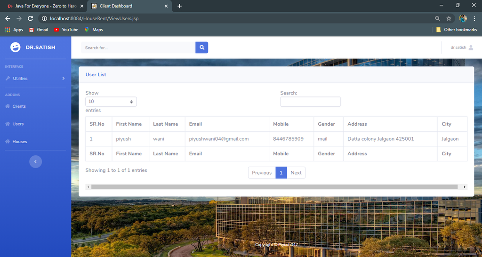Click the gender cell reading mail

328,139
